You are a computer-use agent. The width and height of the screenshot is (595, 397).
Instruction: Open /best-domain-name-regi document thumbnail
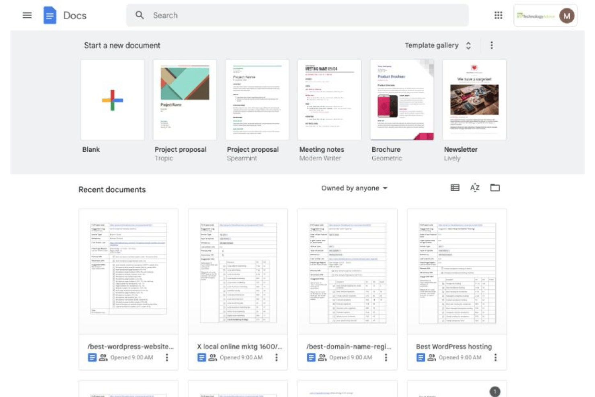347,272
